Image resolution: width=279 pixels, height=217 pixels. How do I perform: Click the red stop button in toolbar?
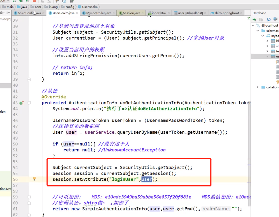pos(34,1)
